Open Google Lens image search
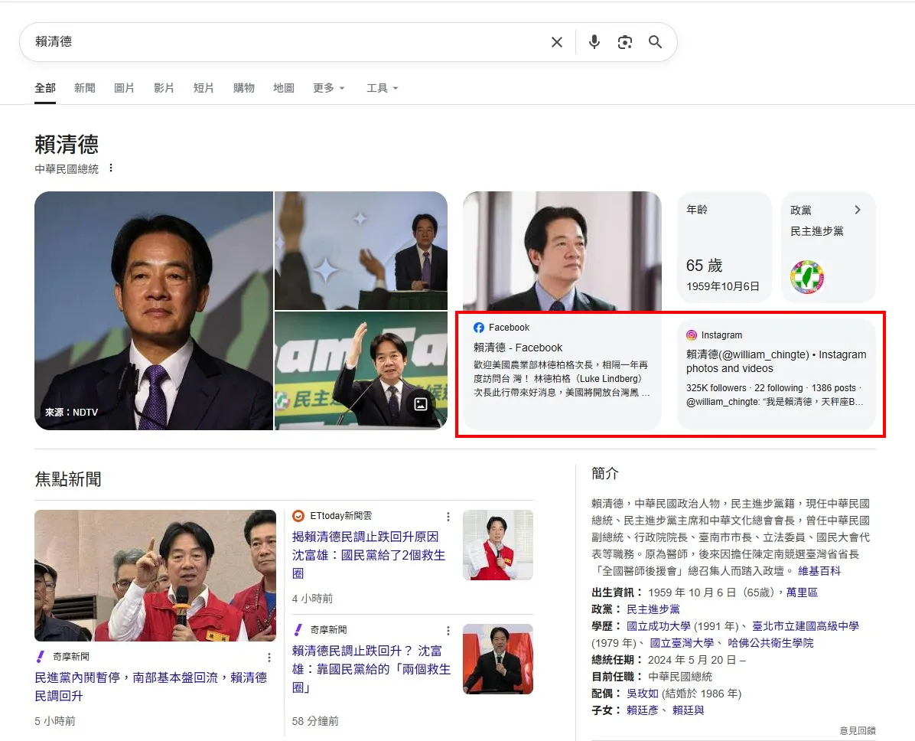Viewport: 915px width, 741px height. click(625, 42)
